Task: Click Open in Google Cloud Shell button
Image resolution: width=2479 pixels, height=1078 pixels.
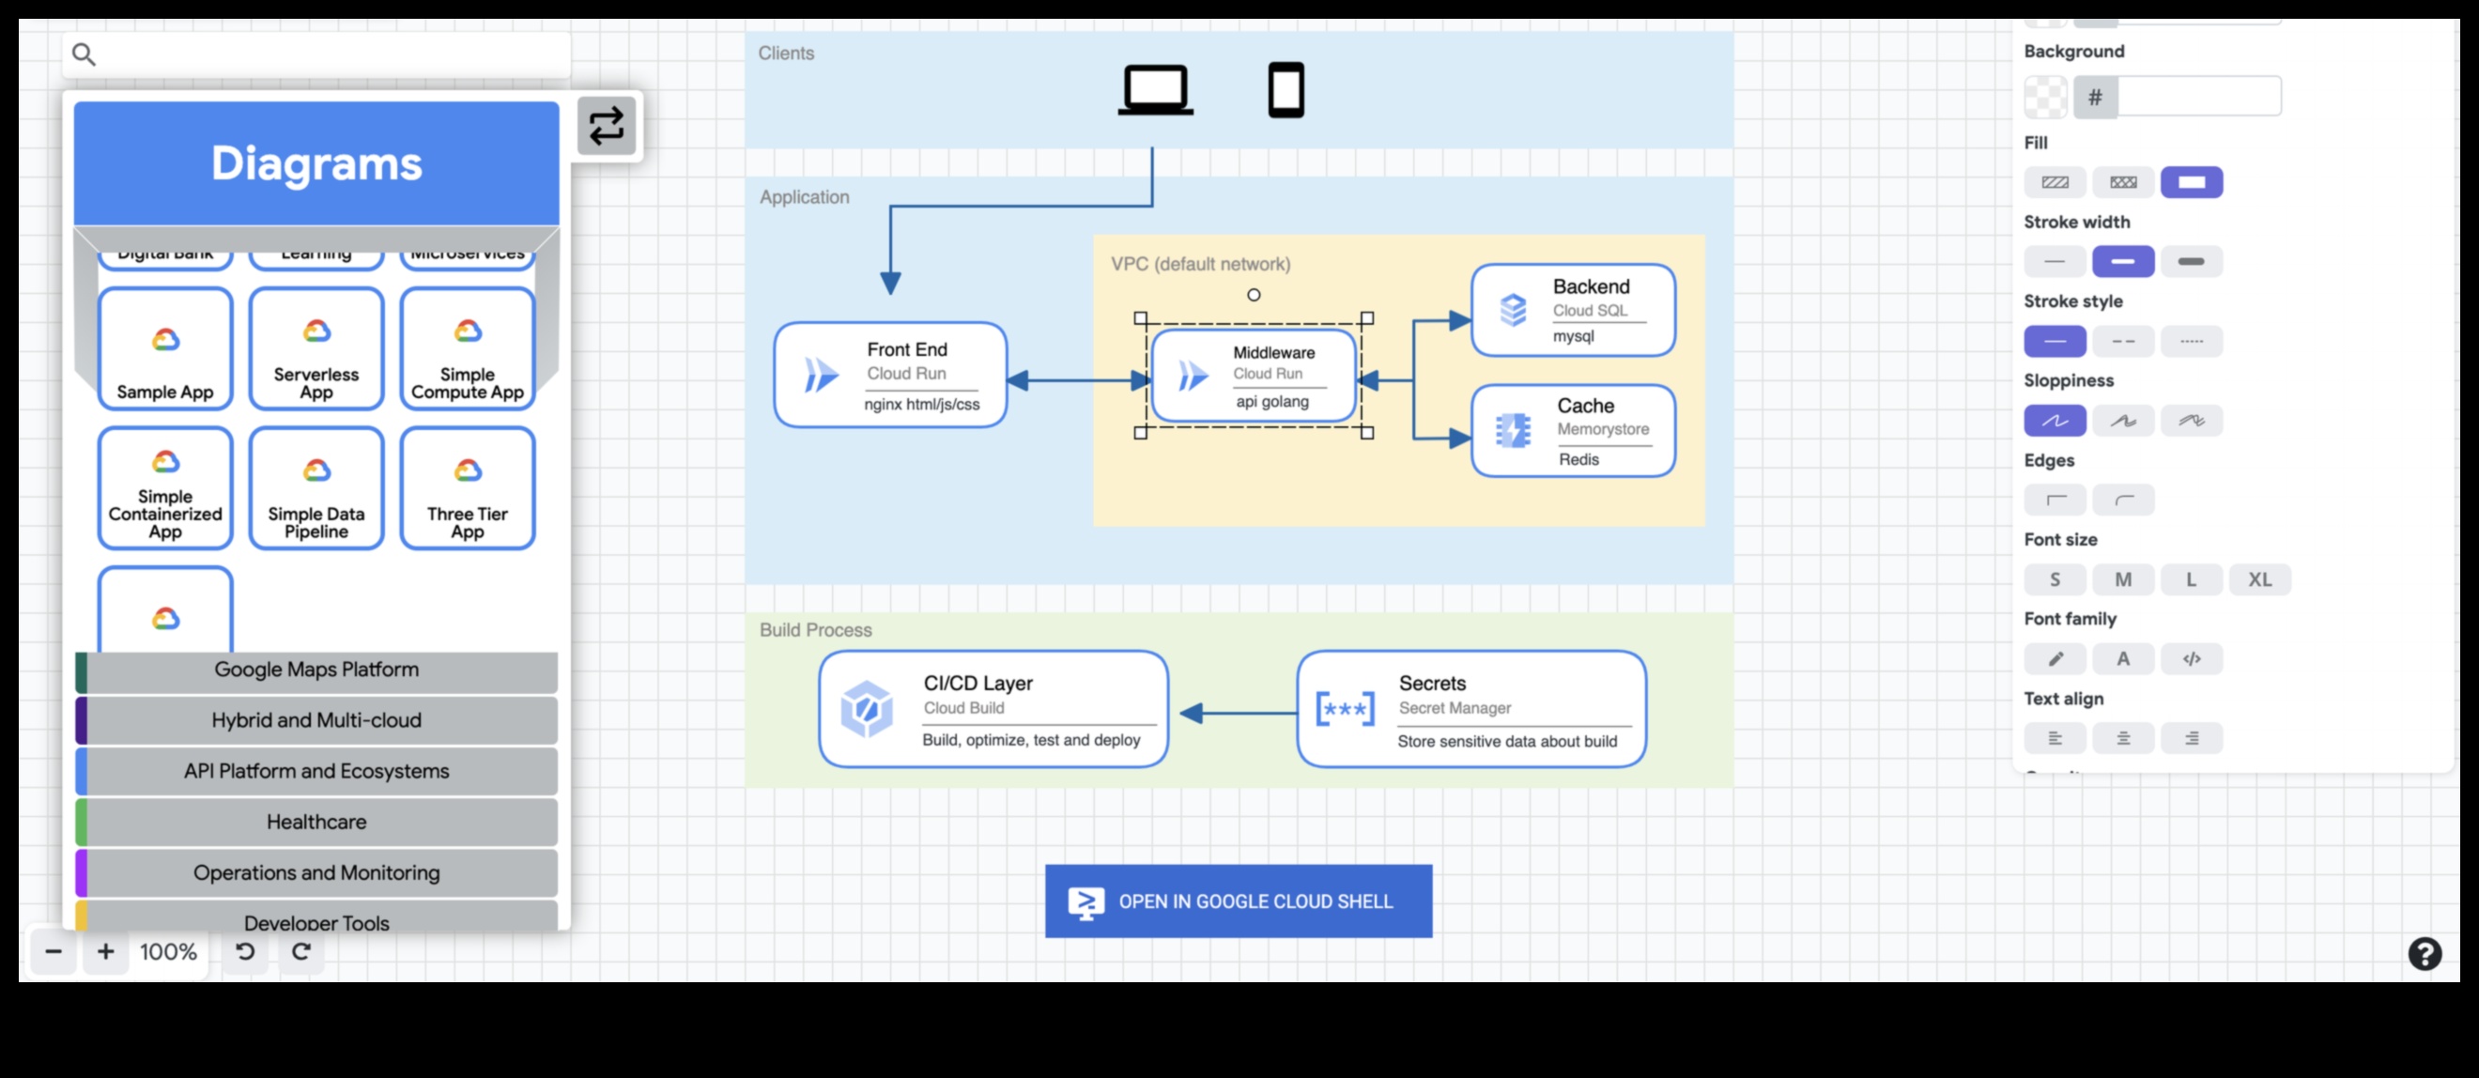Action: pos(1239,901)
